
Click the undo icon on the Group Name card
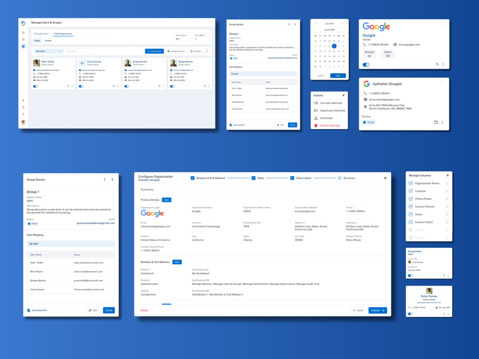tap(444, 276)
